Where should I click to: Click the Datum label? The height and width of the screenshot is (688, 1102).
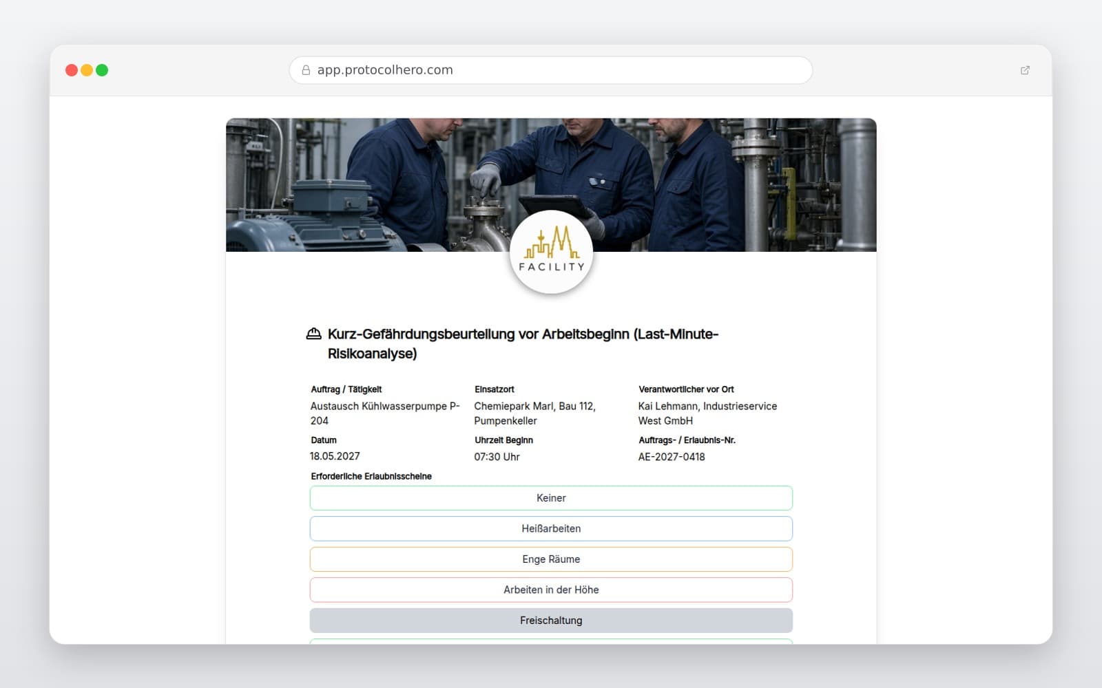[324, 440]
